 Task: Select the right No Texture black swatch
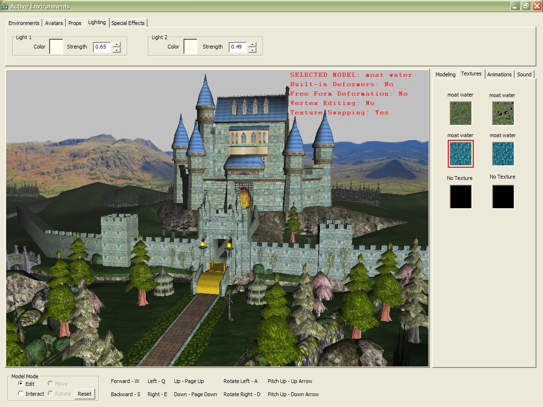503,196
